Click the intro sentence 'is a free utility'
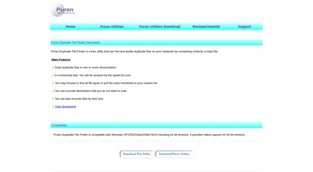Viewport: 313px width, 172px height. (x=135, y=52)
